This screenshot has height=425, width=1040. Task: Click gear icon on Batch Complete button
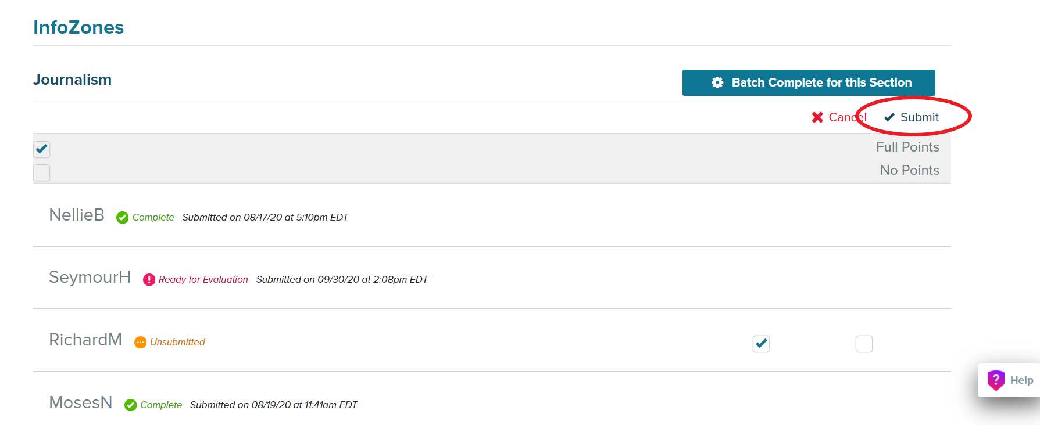coord(717,82)
